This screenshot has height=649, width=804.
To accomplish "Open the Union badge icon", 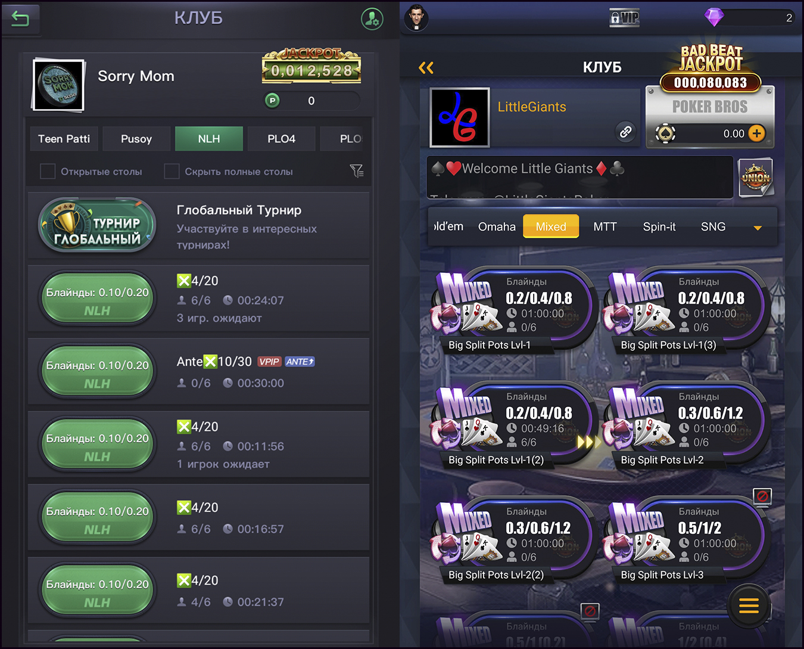I will (x=756, y=178).
